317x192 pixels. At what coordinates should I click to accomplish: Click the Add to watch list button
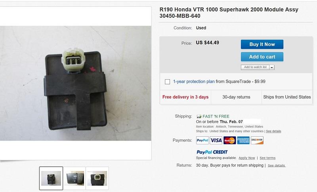(x=255, y=67)
